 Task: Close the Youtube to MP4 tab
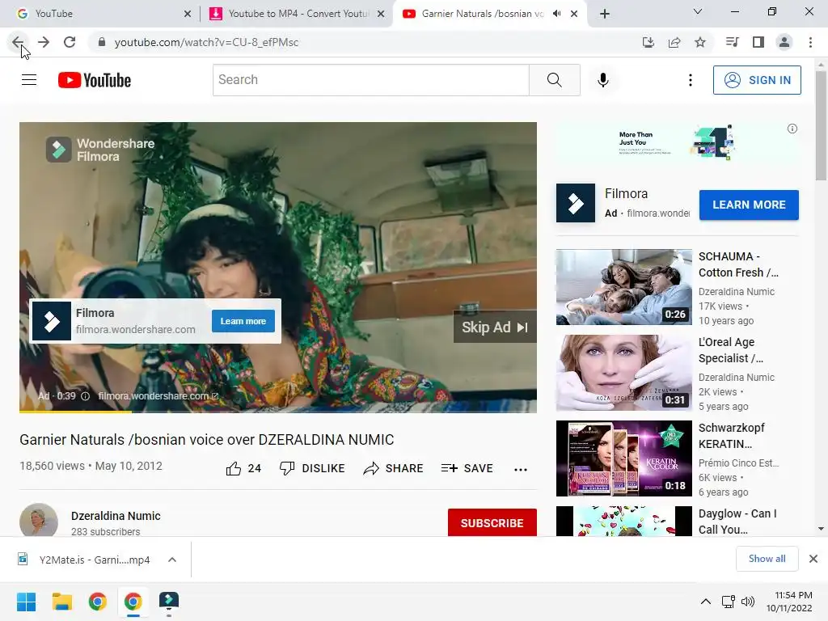click(x=381, y=14)
